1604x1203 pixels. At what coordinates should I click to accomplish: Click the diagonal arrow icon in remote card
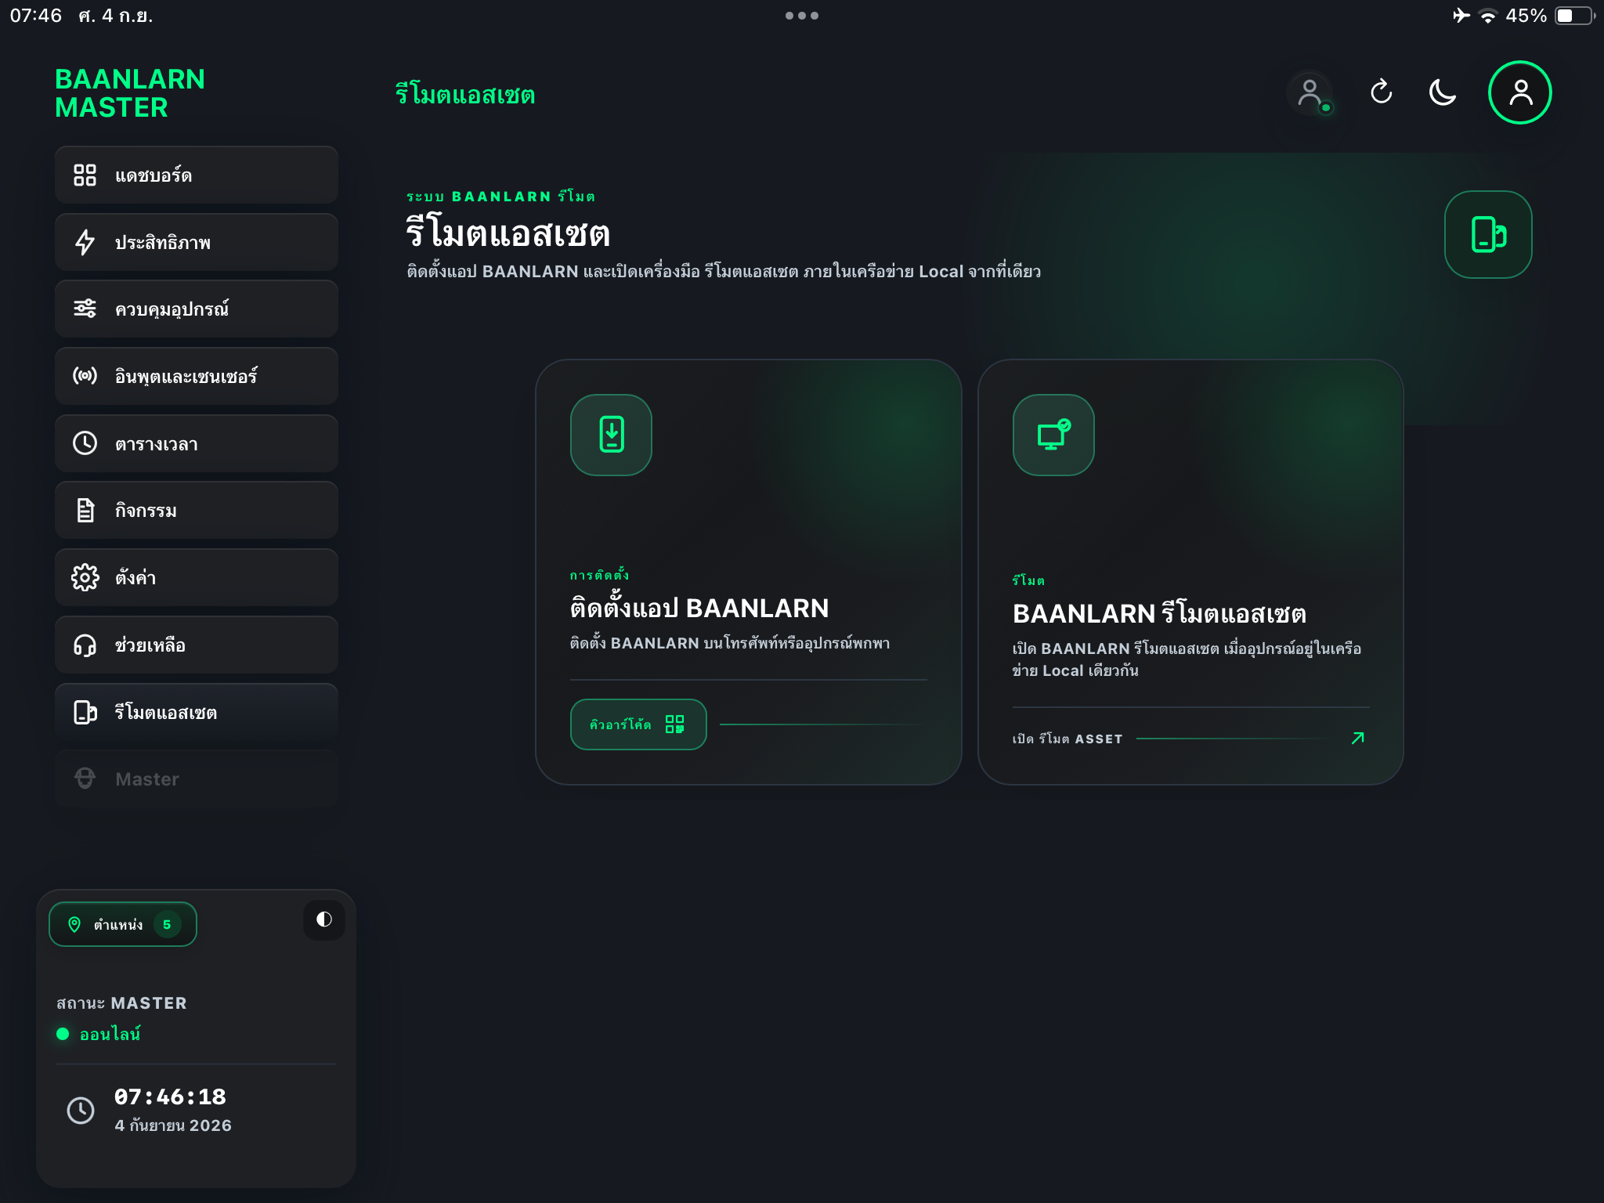point(1358,738)
